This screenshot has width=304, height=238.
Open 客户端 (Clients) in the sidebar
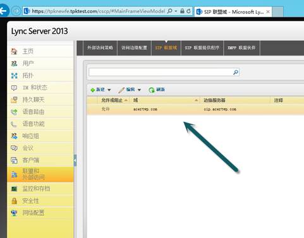pos(40,160)
